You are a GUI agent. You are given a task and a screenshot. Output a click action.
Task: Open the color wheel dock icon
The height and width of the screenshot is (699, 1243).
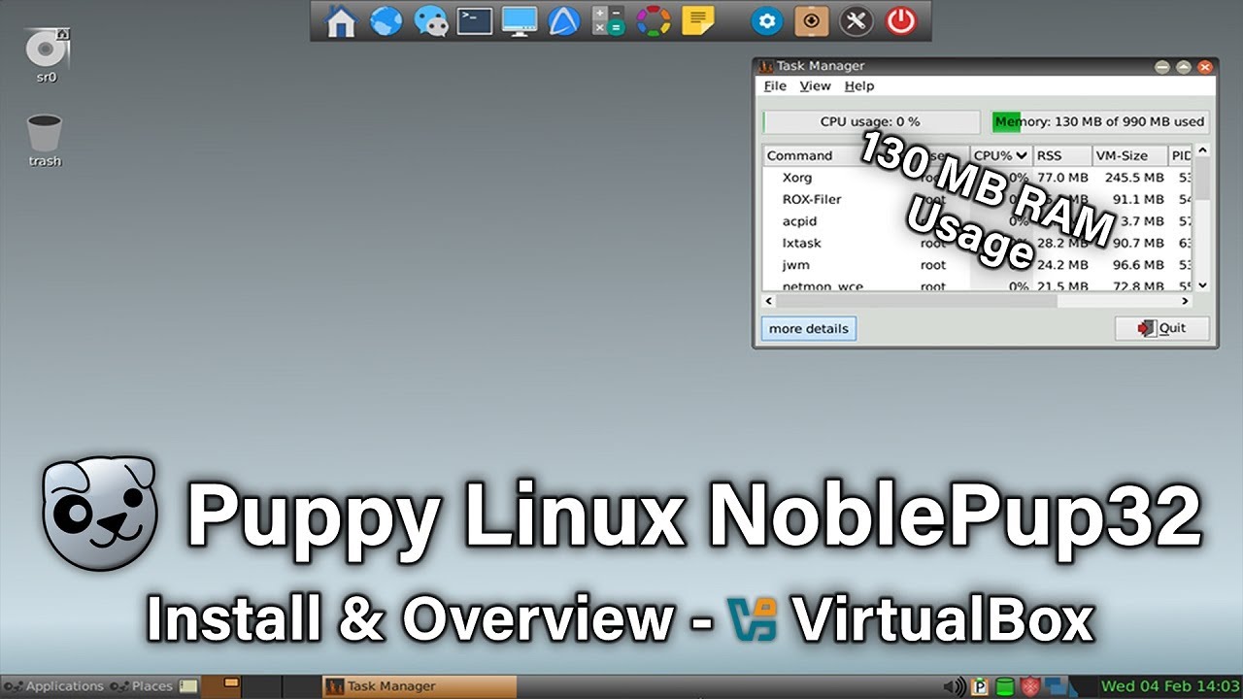(x=654, y=20)
